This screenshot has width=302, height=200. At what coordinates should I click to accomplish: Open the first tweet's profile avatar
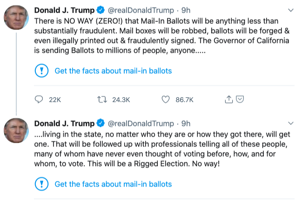[16, 17]
